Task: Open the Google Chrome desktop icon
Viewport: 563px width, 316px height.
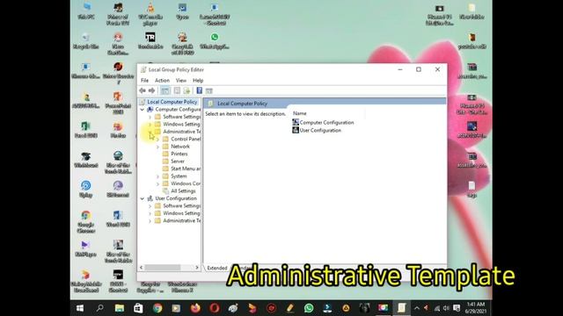Action: (x=86, y=221)
